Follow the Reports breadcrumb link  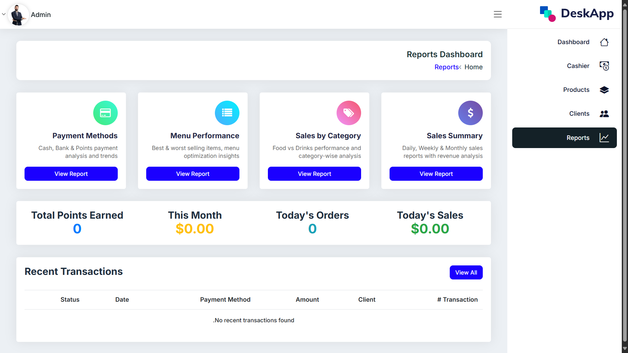(446, 67)
